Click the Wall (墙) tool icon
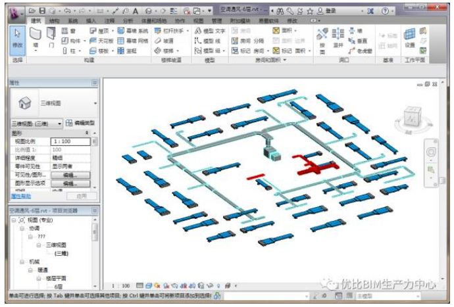The height and width of the screenshot is (307, 454). [36, 37]
